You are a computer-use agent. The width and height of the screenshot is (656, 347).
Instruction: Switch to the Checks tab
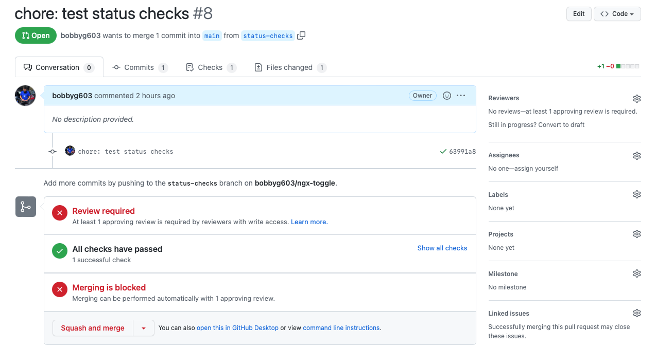click(211, 67)
